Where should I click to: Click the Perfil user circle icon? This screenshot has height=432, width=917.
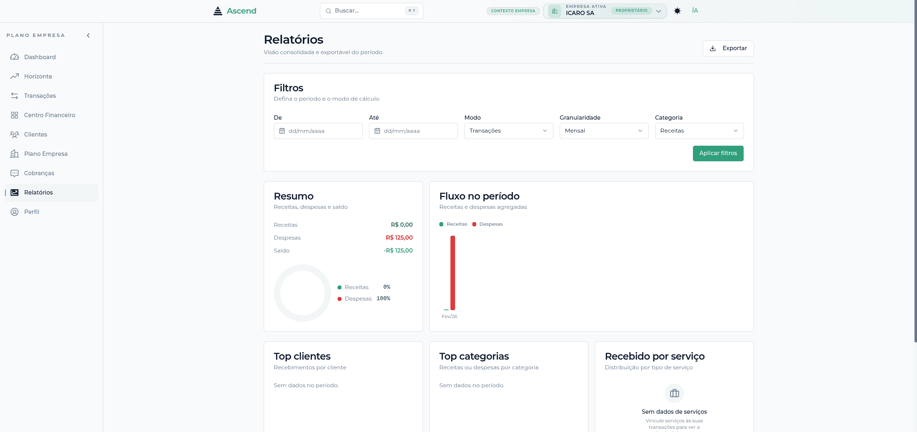(x=14, y=212)
